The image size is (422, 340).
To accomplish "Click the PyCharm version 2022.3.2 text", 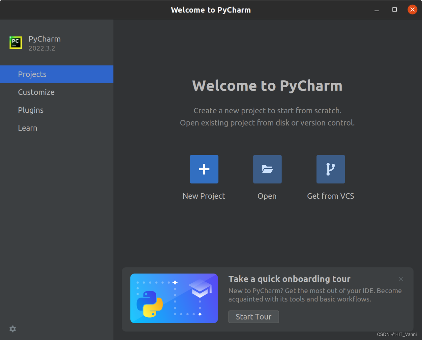I will [x=42, y=48].
